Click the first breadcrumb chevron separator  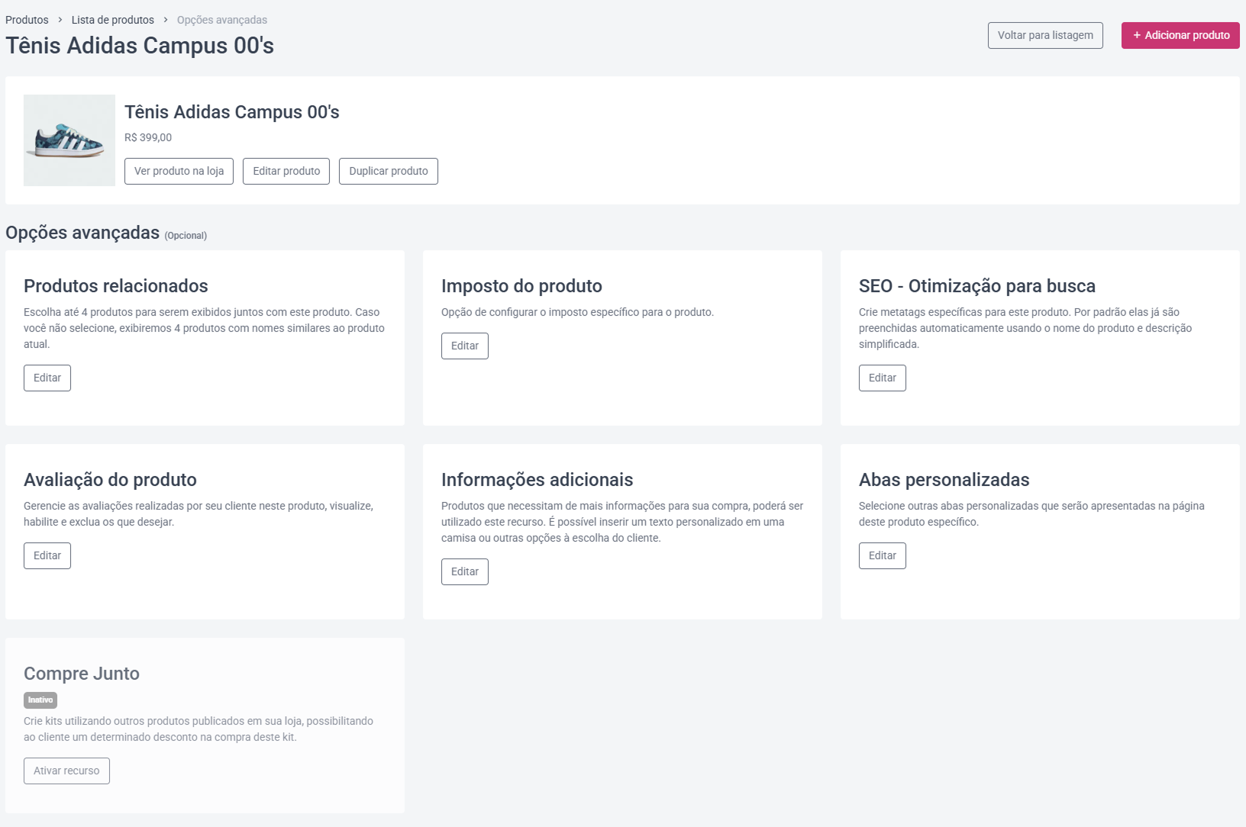[x=60, y=20]
